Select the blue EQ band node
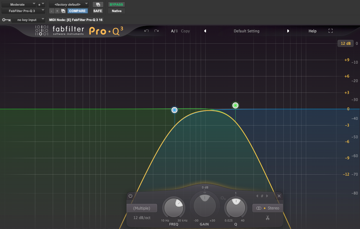360x229 pixels. coord(175,110)
